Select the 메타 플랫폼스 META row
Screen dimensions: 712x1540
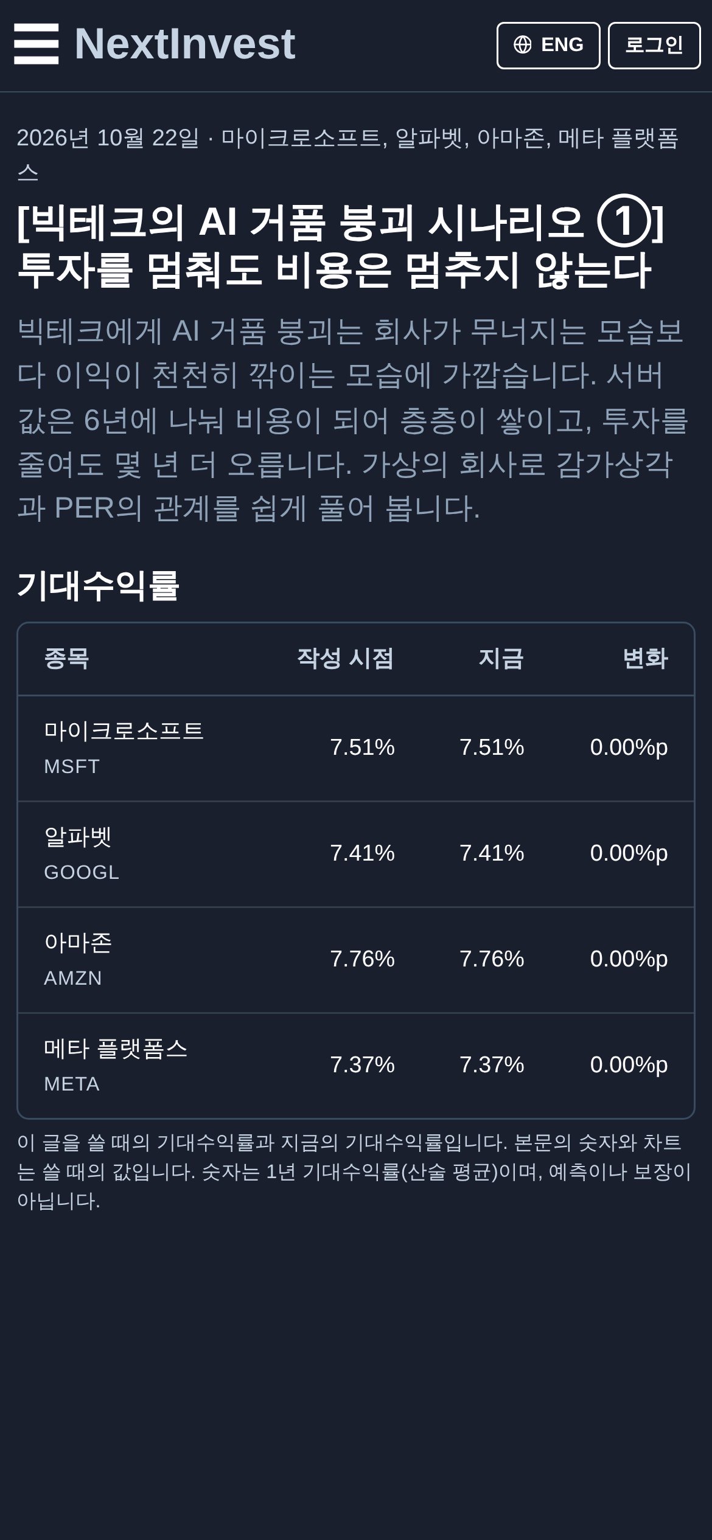point(356,1066)
